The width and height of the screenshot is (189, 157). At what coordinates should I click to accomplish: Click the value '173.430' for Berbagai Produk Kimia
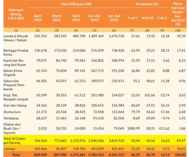click(60, 51)
